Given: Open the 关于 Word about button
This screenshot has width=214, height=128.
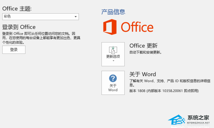Looking at the screenshot, I should point(113,83).
